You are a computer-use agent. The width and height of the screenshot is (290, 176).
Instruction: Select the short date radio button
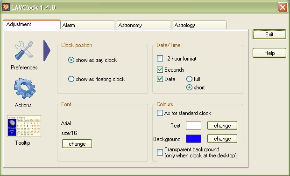[189, 87]
